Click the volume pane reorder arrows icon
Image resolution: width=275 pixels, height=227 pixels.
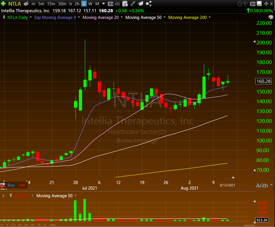point(11,195)
